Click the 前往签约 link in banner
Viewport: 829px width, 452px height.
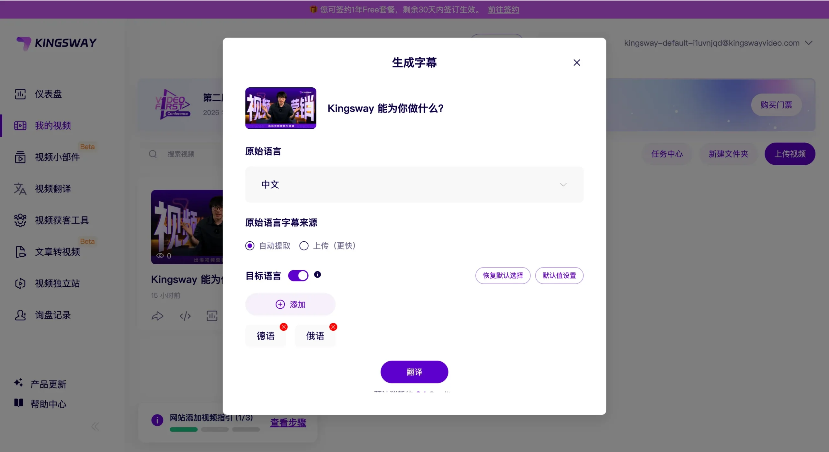coord(504,10)
